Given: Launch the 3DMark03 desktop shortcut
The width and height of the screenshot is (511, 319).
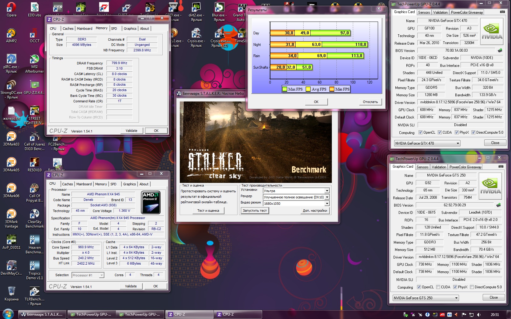Looking at the screenshot, I should (x=12, y=139).
